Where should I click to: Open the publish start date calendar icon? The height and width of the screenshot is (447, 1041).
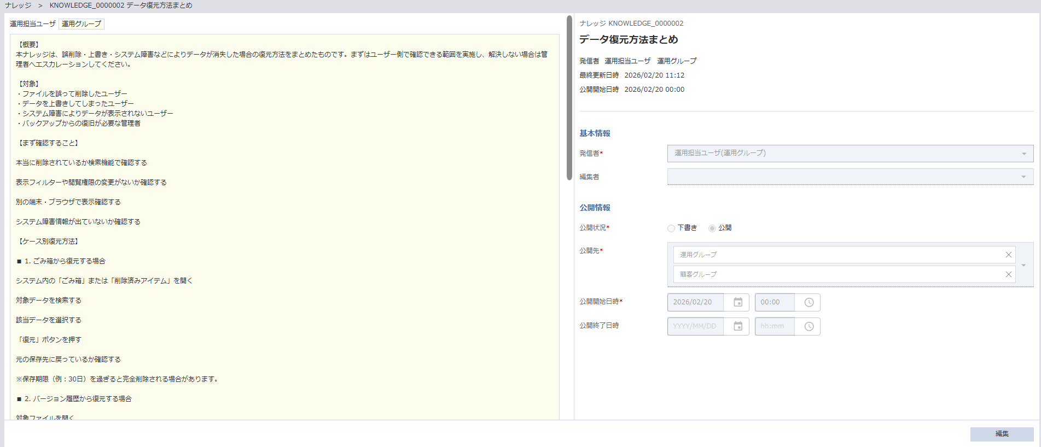pos(737,302)
